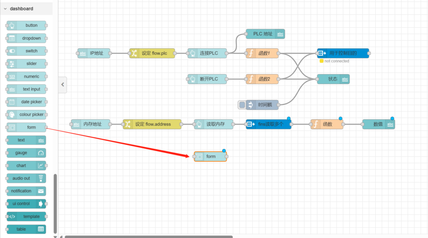The image size is (428, 238).
Task: Choose the template node in palette
Action: click(26, 216)
